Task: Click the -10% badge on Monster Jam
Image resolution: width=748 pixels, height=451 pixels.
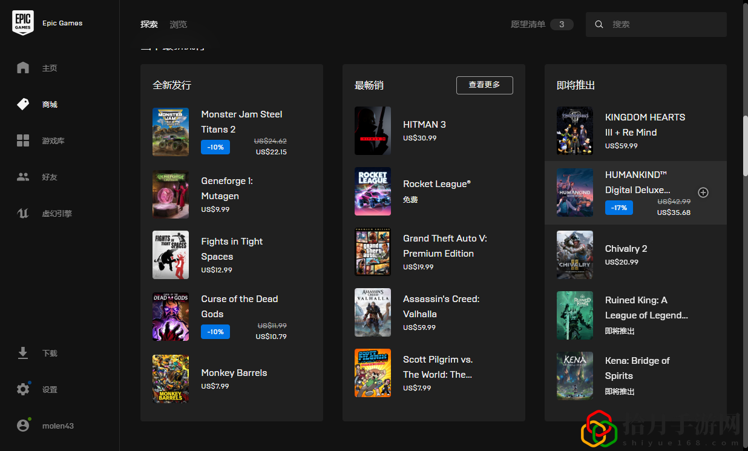Action: 215,147
